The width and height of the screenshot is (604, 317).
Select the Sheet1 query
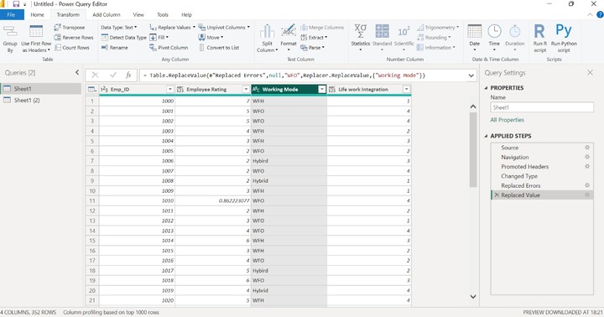point(41,89)
